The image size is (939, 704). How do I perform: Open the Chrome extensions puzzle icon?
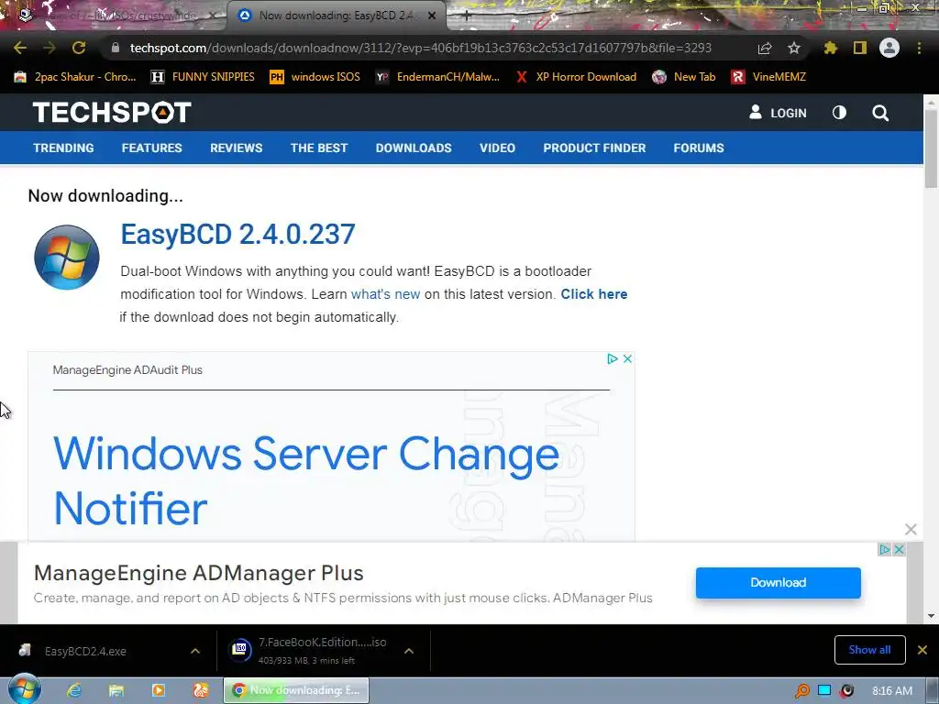[x=830, y=48]
